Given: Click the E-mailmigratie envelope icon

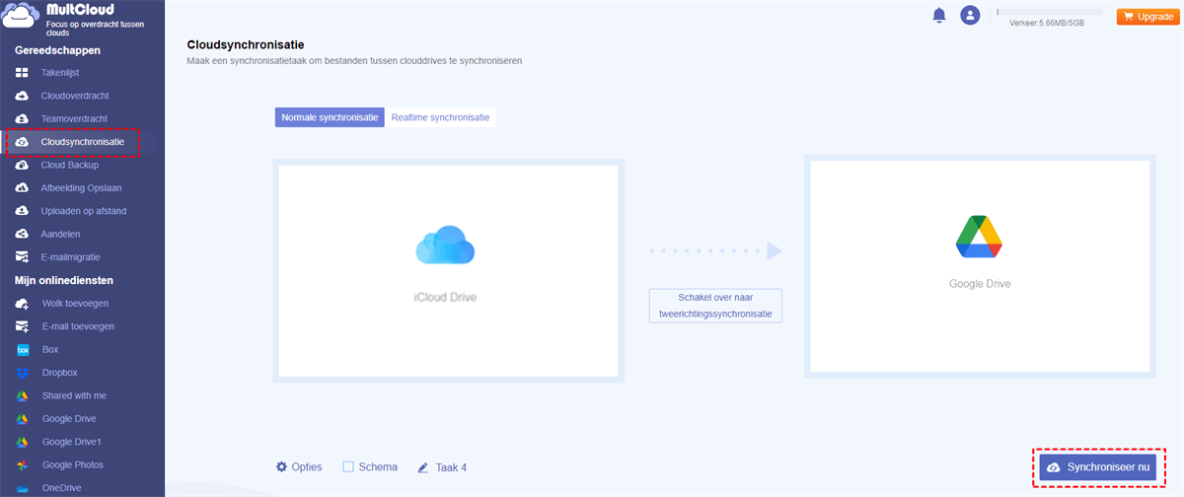Looking at the screenshot, I should [23, 257].
